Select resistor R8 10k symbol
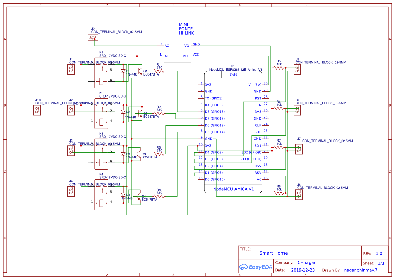This screenshot has height=280, width=395. coord(279,193)
